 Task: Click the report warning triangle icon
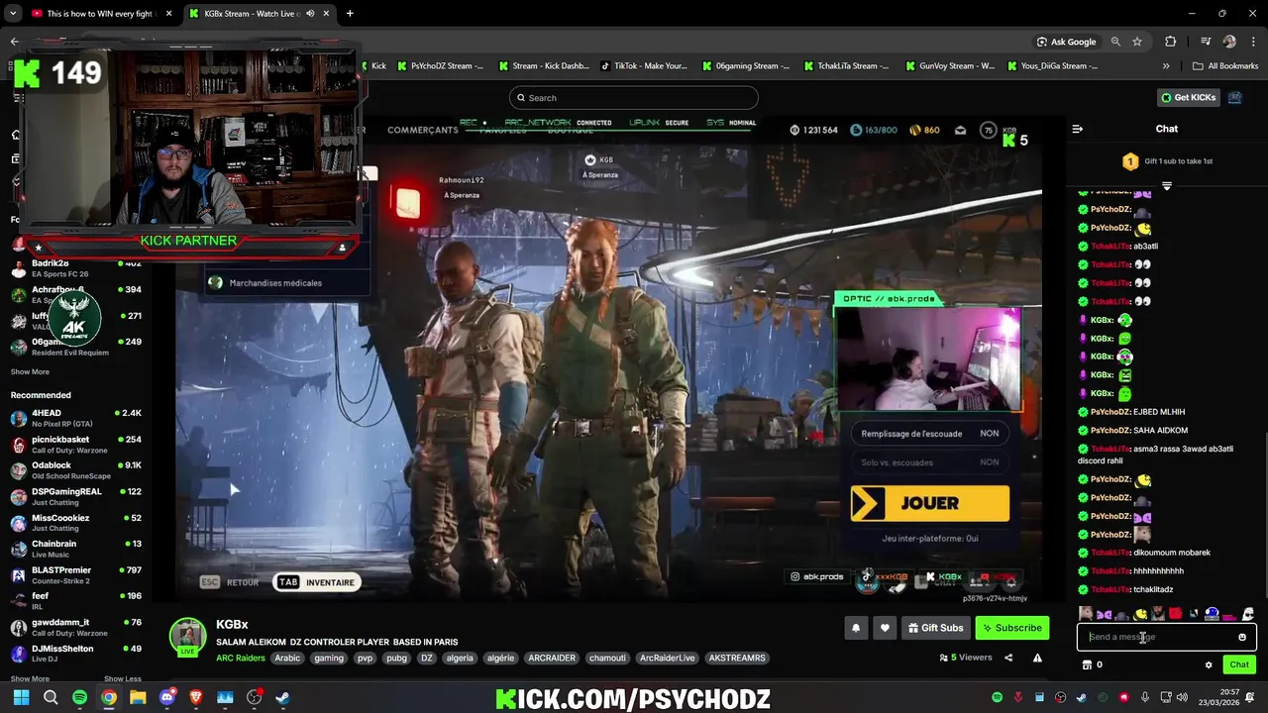[1037, 658]
